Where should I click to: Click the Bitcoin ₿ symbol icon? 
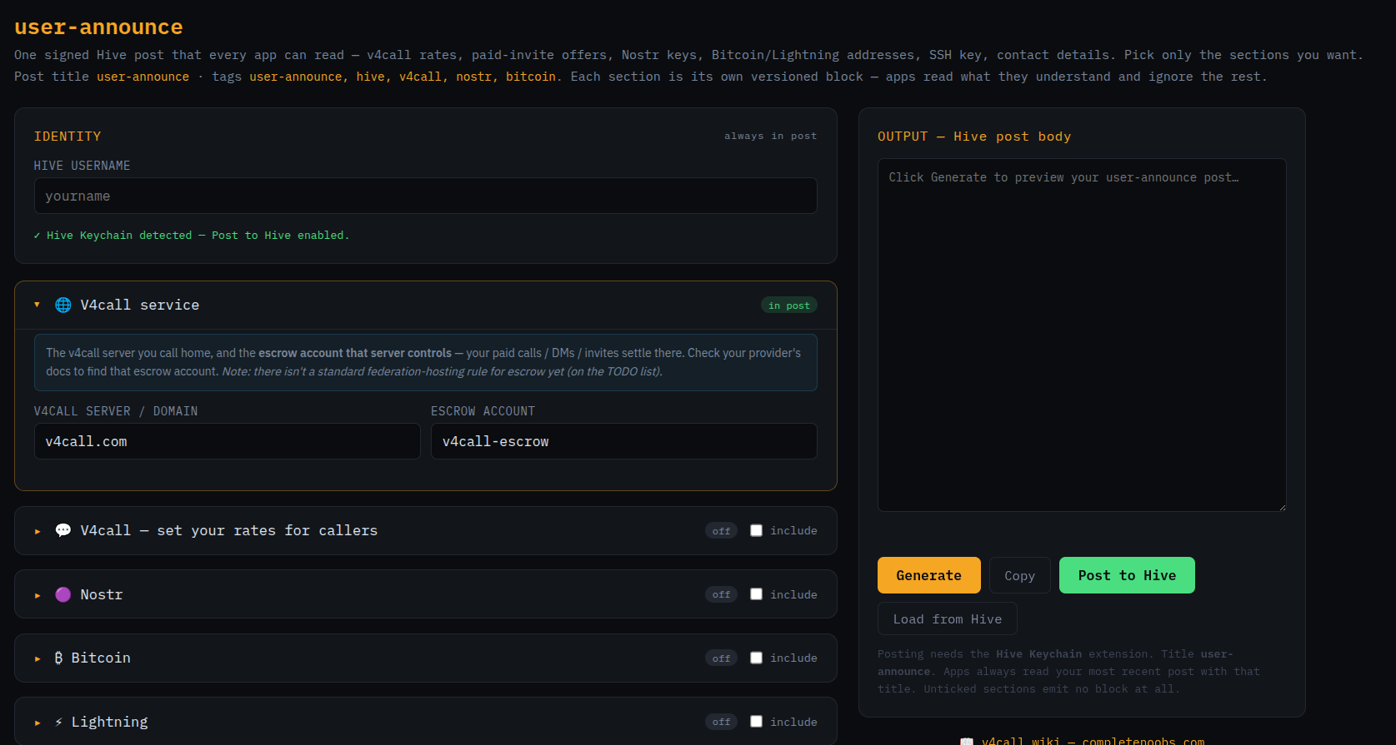[x=58, y=658]
